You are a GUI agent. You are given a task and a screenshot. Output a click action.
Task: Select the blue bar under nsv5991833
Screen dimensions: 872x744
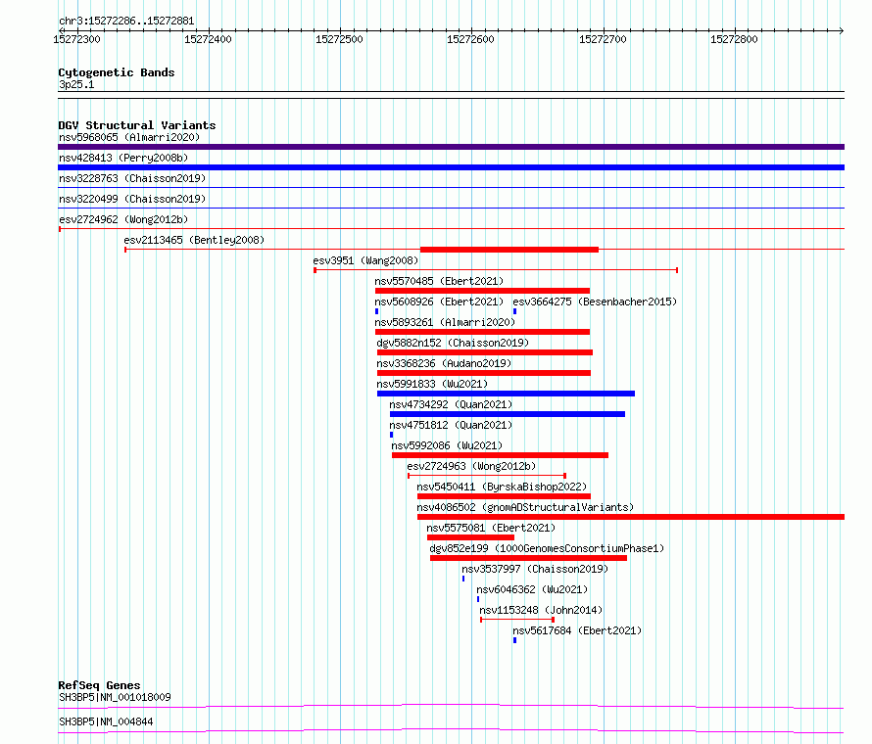click(x=507, y=394)
